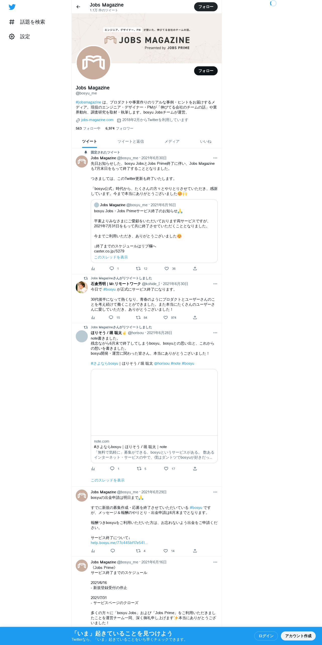The width and height of the screenshot is (322, 645).
Task: Open the jobs-magazine.com profile link
Action: tap(97, 120)
